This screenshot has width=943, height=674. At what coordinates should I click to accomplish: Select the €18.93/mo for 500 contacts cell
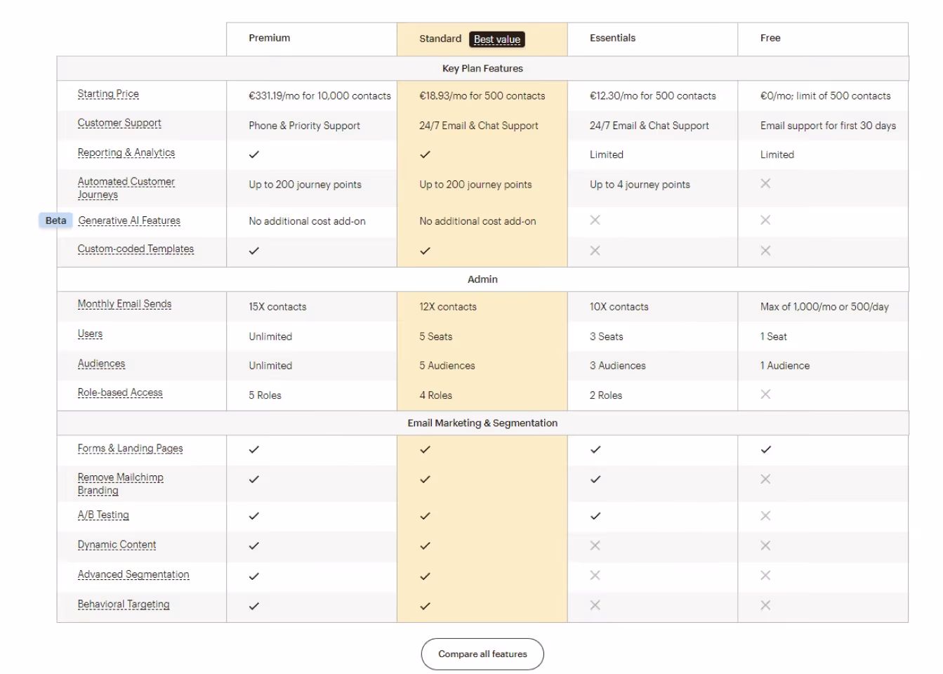[482, 96]
